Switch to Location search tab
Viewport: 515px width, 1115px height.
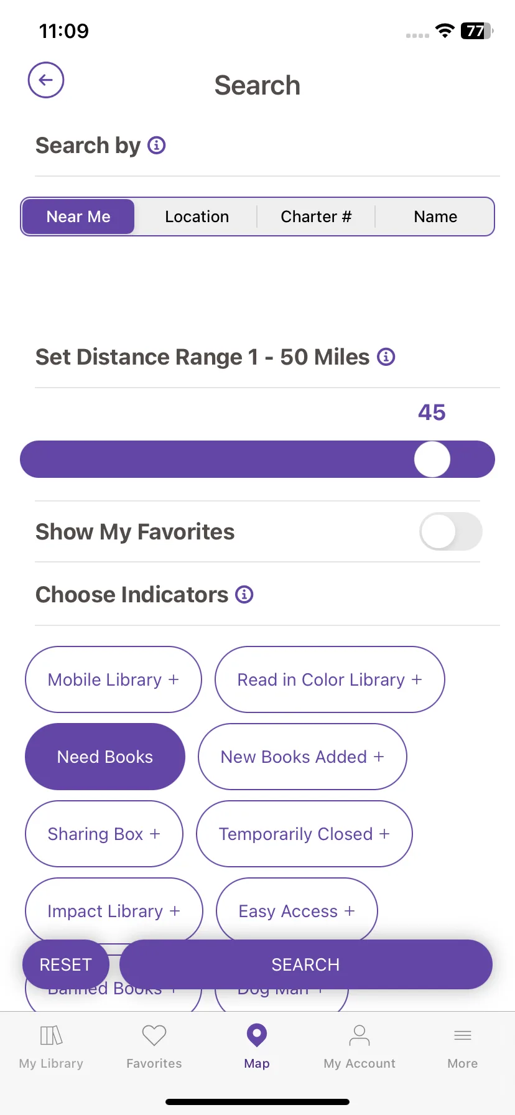[197, 217]
